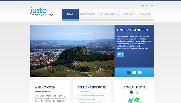Click the justo logo
Viewport: 181px width, 103px height.
click(42, 12)
